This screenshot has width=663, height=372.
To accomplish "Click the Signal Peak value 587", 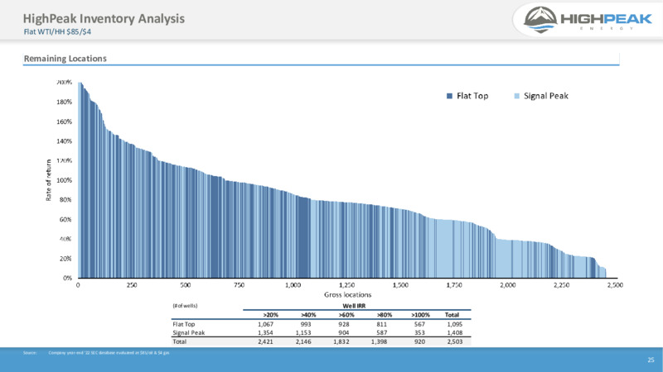I will pos(381,333).
